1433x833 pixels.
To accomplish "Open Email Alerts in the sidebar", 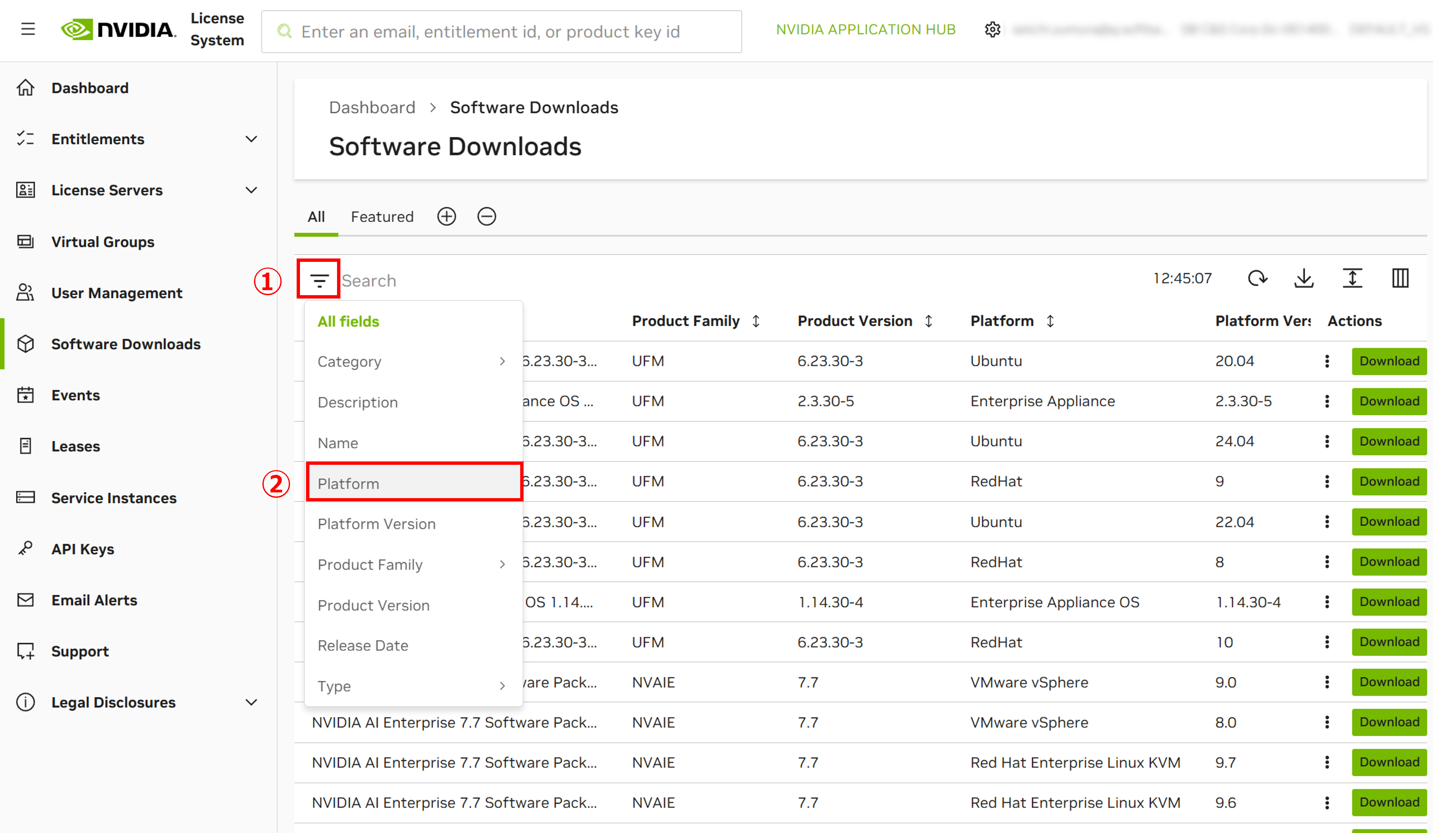I will pyautogui.click(x=94, y=600).
